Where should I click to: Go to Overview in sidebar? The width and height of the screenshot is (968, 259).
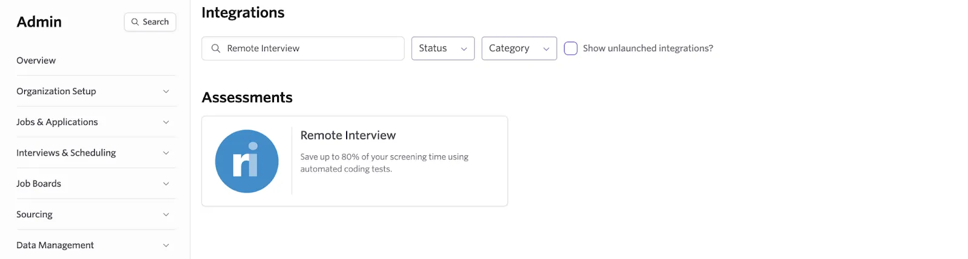pyautogui.click(x=36, y=60)
